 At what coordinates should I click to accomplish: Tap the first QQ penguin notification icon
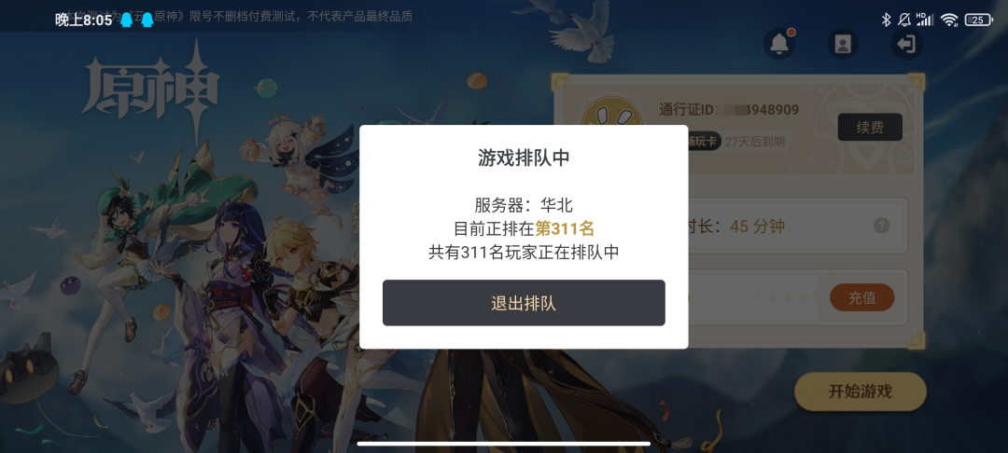tap(127, 21)
